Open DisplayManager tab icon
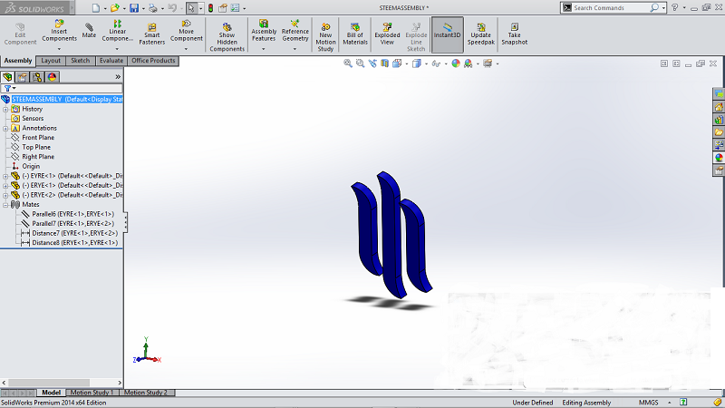The width and height of the screenshot is (725, 408). click(x=52, y=77)
